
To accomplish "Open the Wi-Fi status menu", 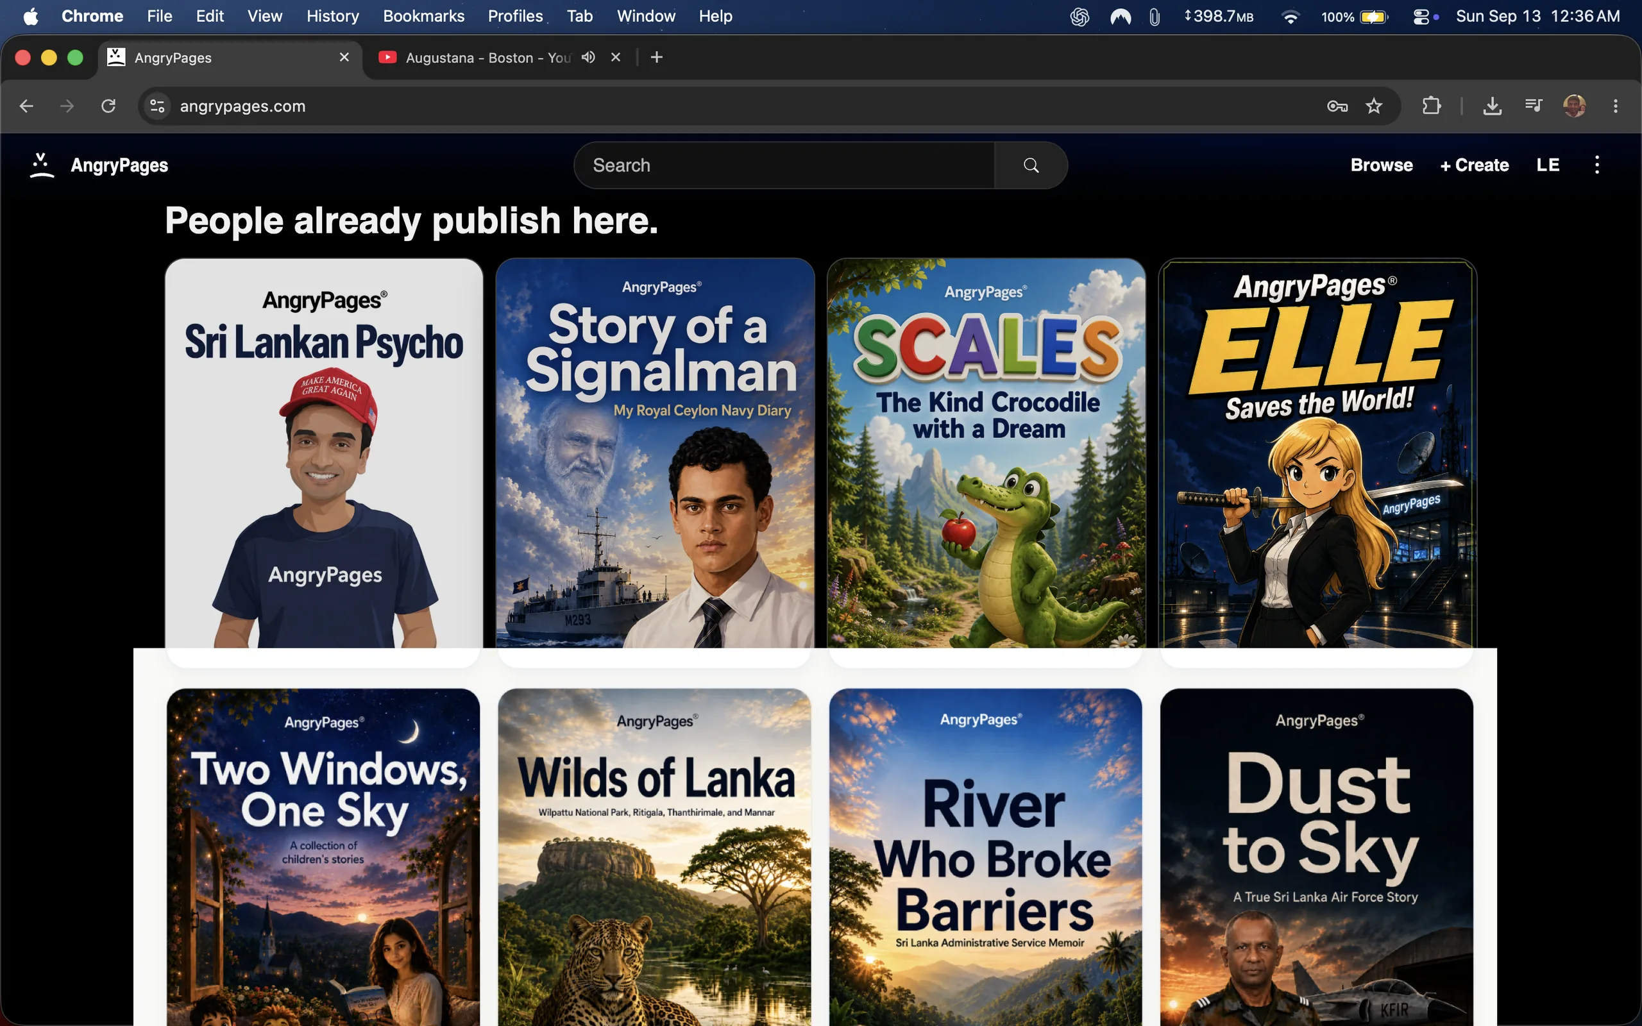I will coord(1290,16).
